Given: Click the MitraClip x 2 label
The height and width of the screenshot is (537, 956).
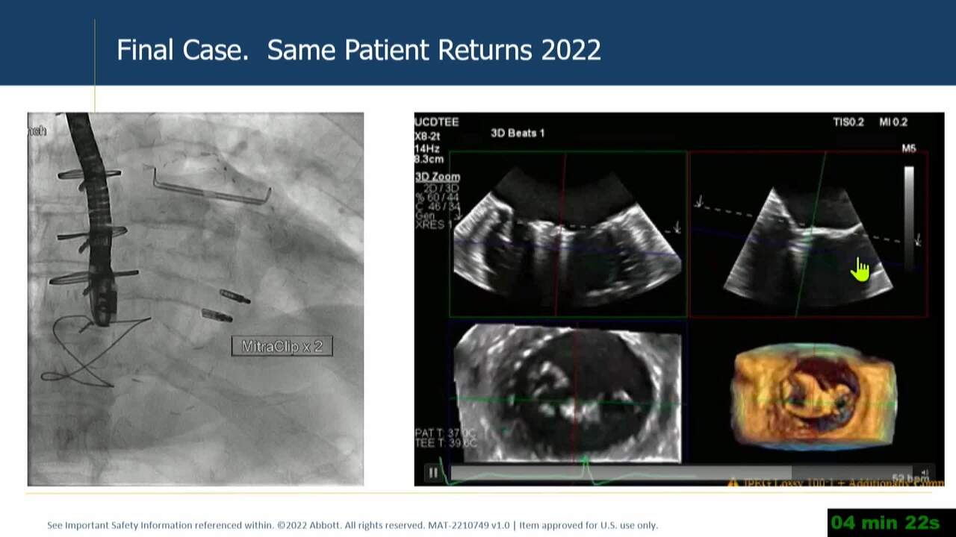Looking at the screenshot, I should coord(282,346).
